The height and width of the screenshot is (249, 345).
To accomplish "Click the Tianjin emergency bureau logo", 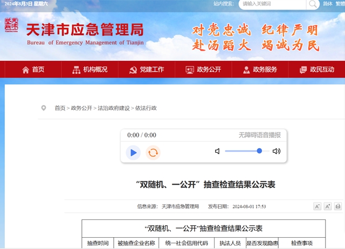I will tap(11, 25).
